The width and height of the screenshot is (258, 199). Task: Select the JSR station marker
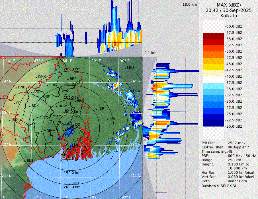[x=97, y=109]
